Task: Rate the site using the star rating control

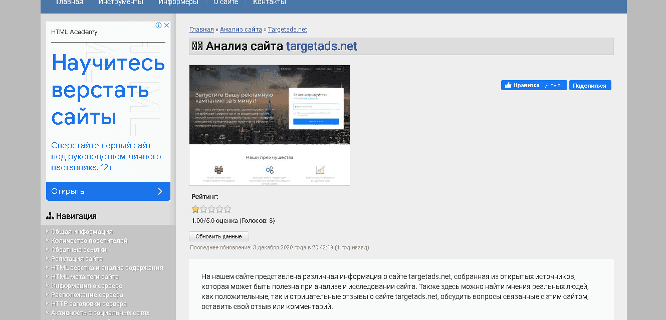Action: coord(211,209)
